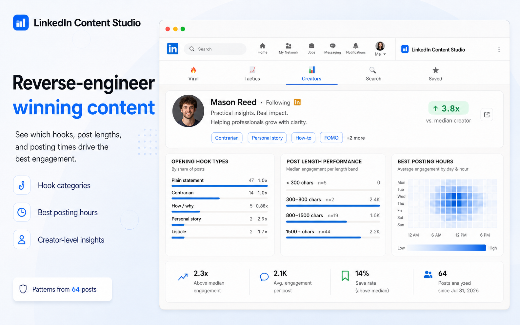Click the How / why hook row

click(x=220, y=208)
